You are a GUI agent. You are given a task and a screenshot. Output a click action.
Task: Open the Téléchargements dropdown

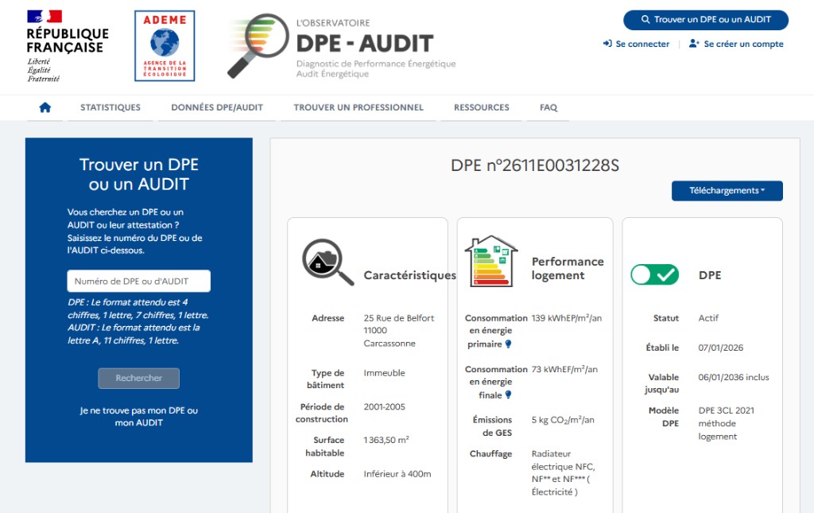point(727,191)
